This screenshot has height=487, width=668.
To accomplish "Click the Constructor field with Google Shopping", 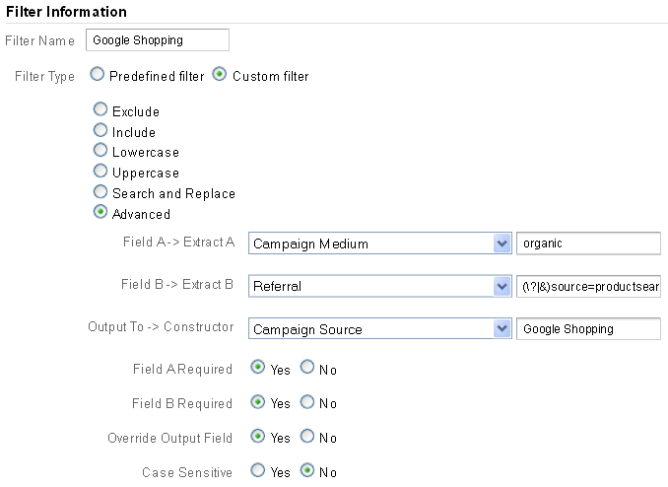I will pos(588,328).
